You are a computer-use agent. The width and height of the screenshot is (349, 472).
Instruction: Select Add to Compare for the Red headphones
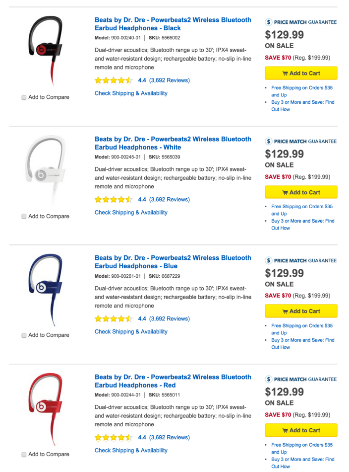point(23,454)
